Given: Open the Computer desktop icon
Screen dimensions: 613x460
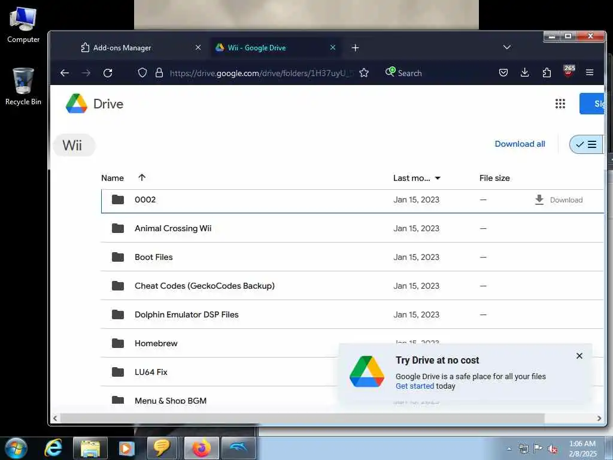Looking at the screenshot, I should (x=23, y=25).
